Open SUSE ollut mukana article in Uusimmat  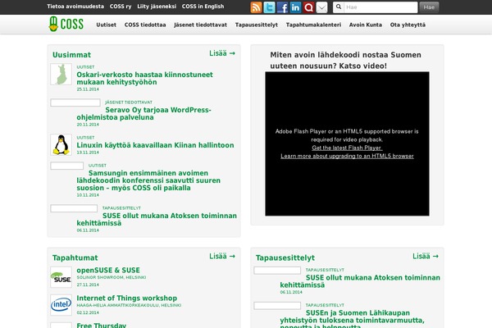(x=157, y=220)
